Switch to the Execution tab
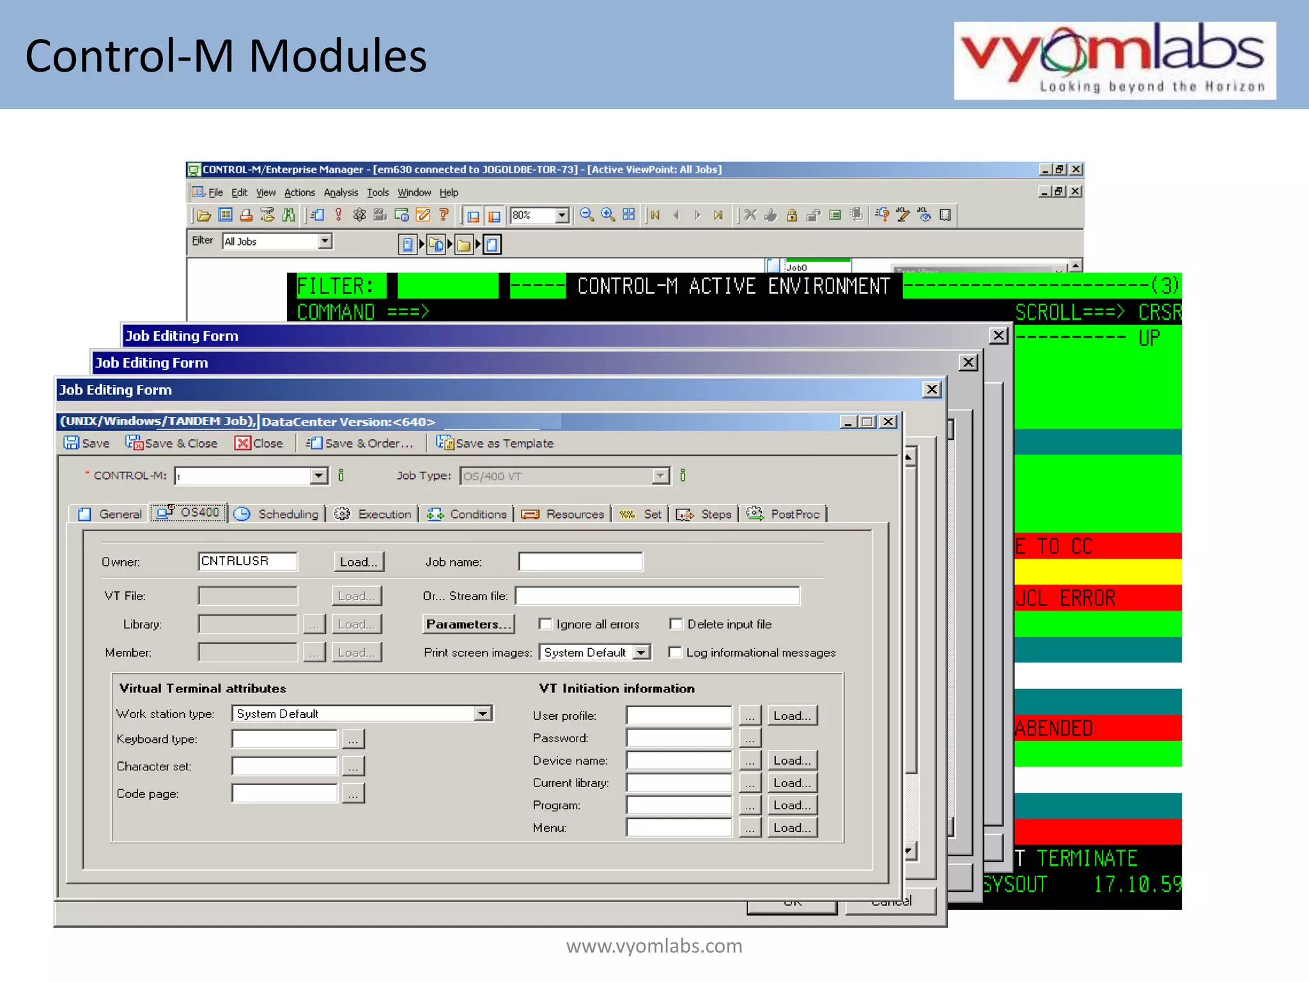 tap(373, 514)
